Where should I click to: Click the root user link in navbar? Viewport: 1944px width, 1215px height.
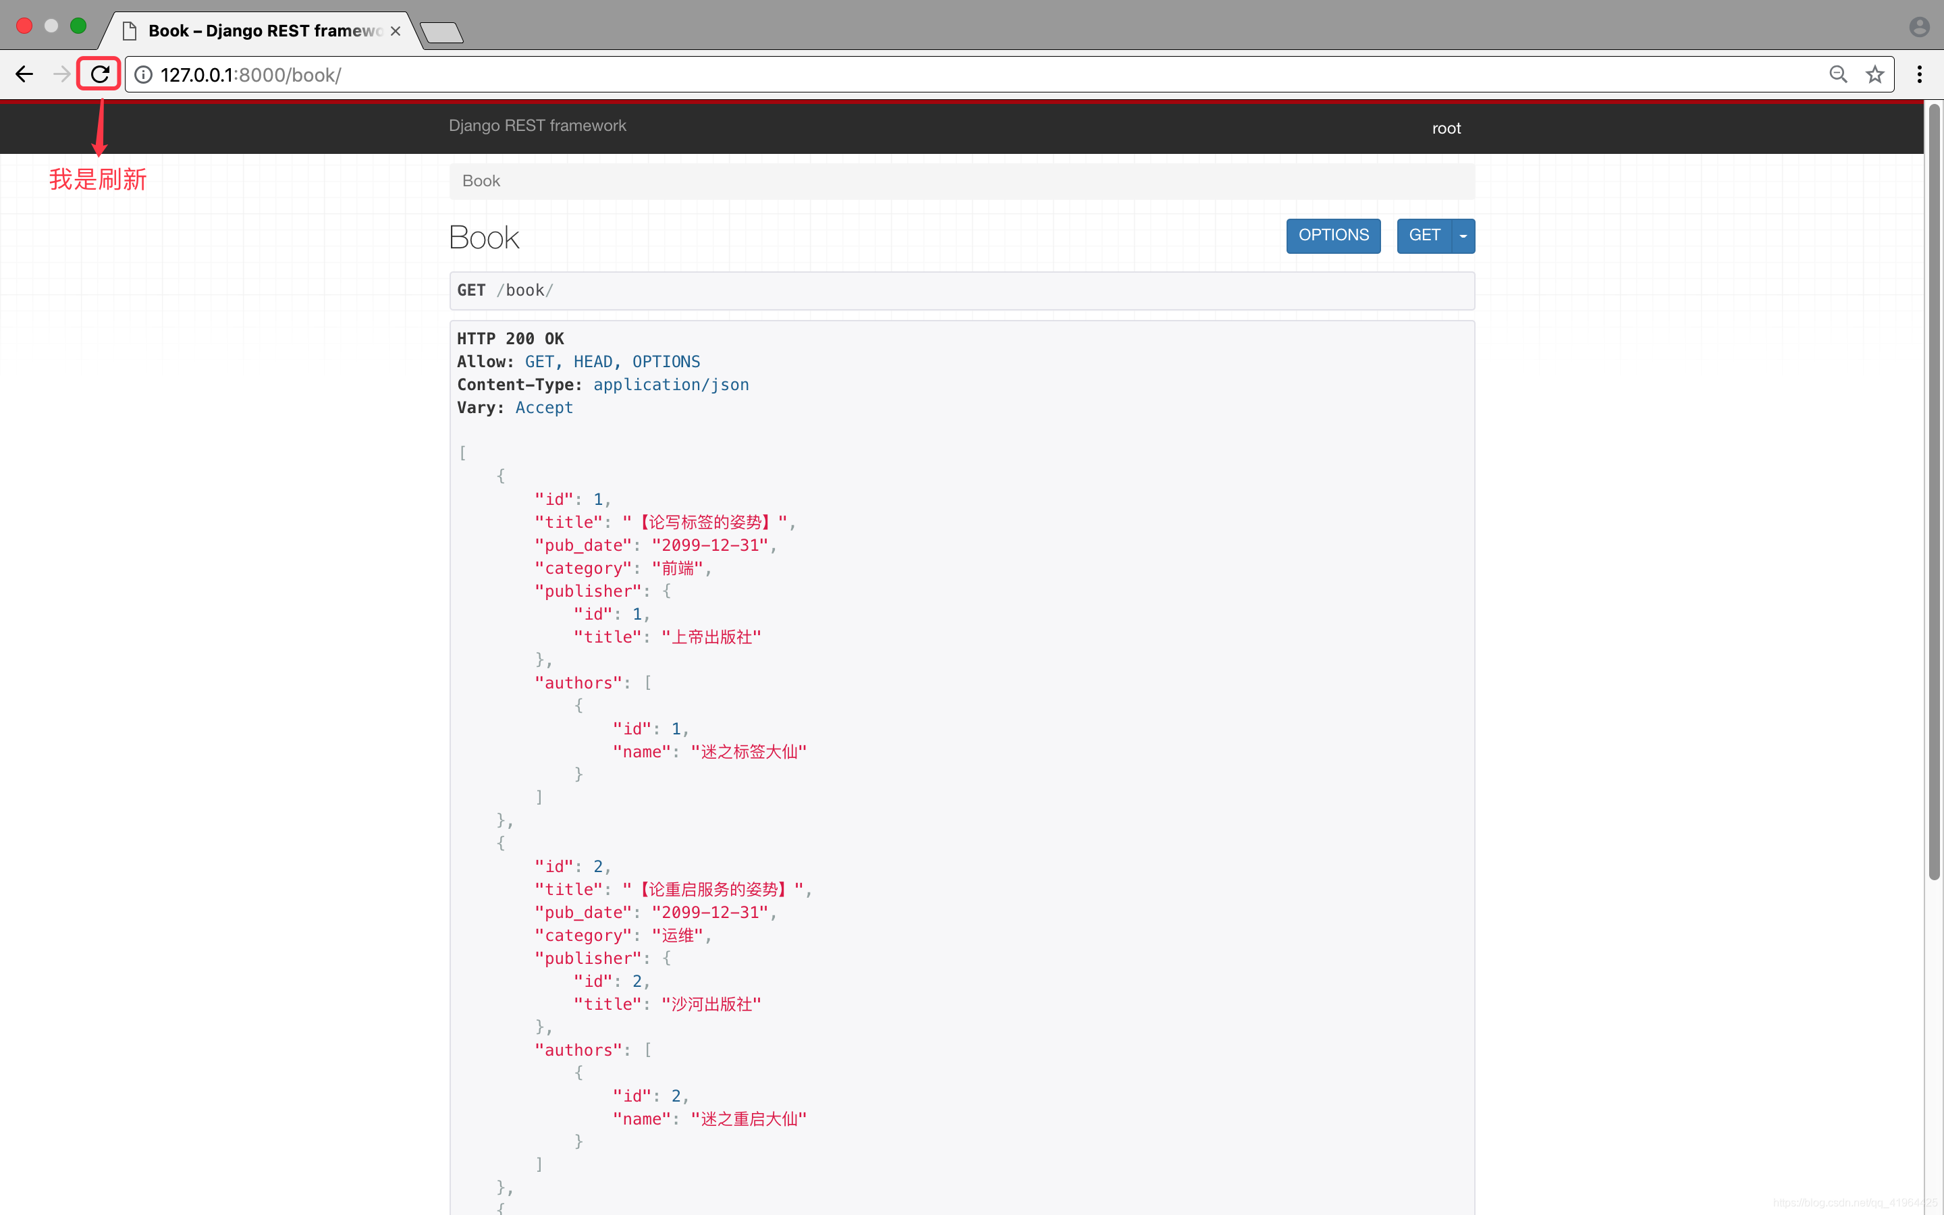[1446, 128]
